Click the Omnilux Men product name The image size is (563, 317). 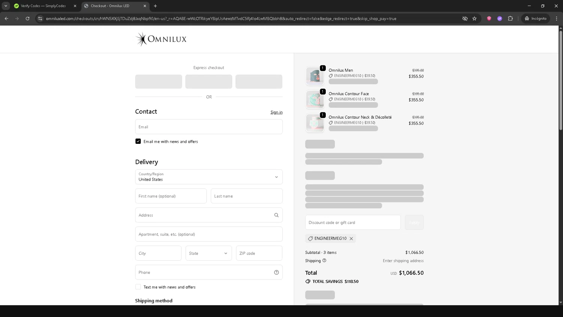coord(341,70)
